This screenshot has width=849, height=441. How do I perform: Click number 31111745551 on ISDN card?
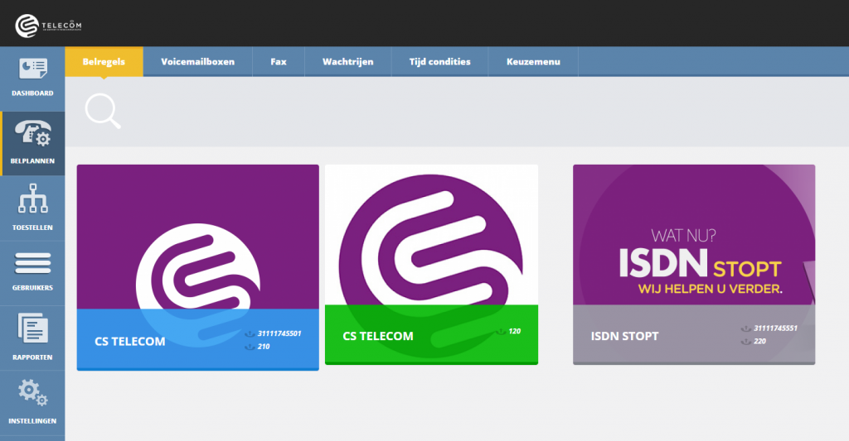775,328
